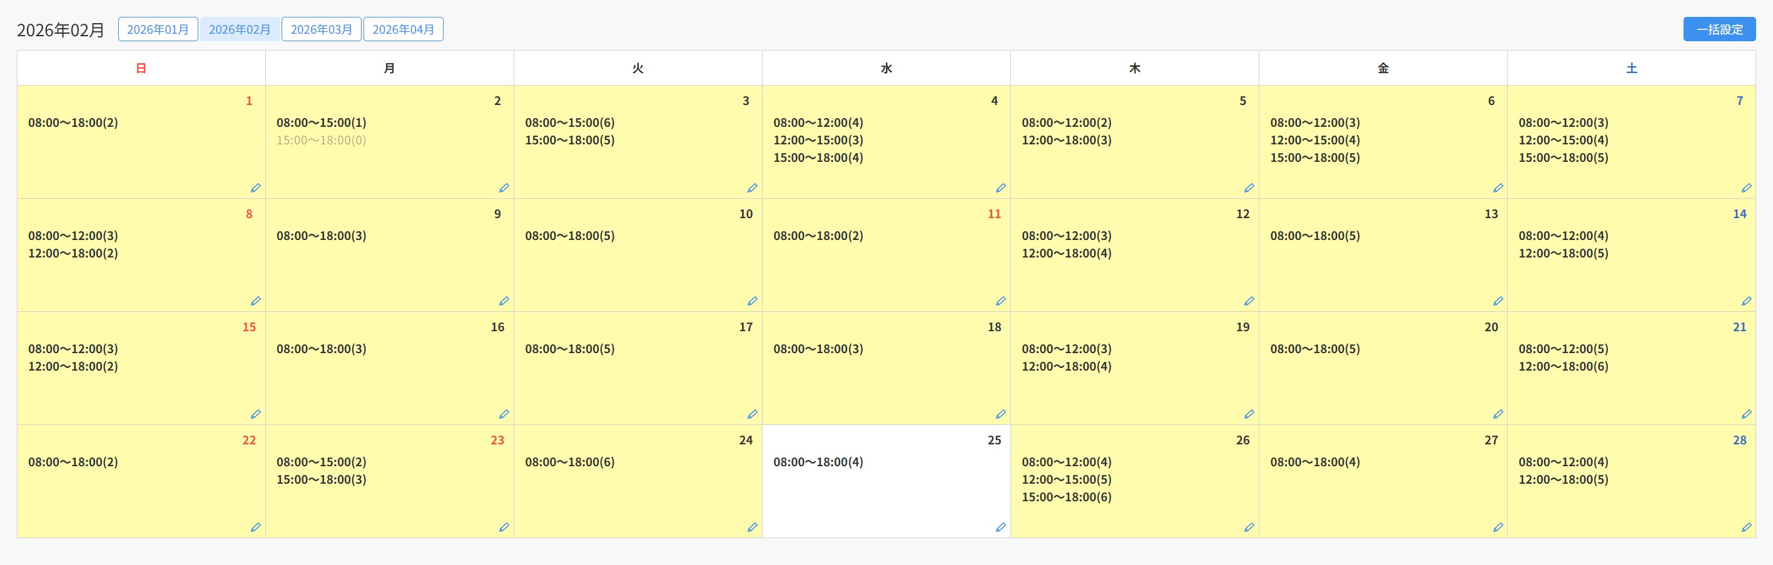
Task: Select the 2026年03月 month tab
Action: [x=322, y=29]
